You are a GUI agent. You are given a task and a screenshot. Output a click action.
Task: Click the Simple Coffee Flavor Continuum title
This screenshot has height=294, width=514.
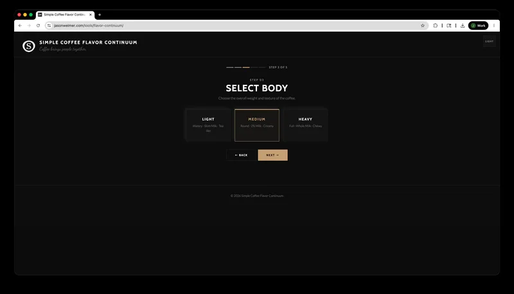(88, 42)
